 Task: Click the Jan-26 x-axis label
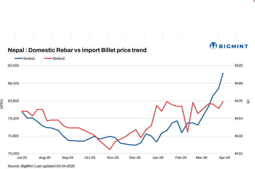tap(158, 158)
